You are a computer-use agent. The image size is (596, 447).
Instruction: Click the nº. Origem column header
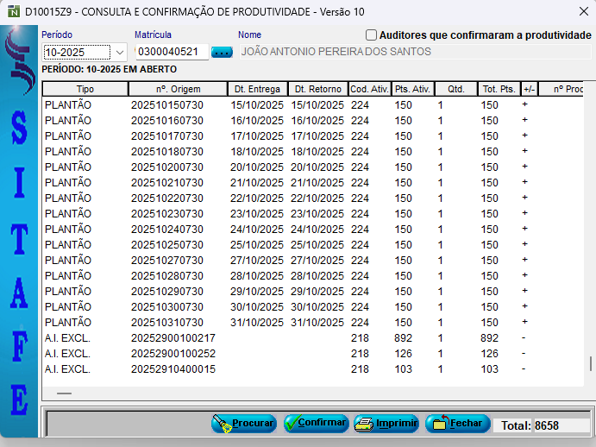tap(177, 89)
